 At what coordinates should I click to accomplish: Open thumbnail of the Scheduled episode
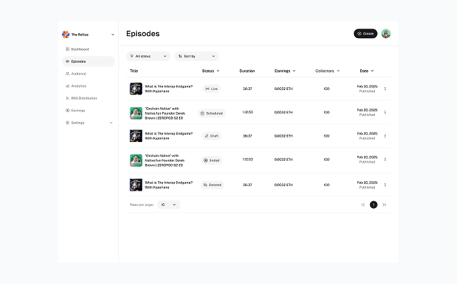pyautogui.click(x=136, y=113)
